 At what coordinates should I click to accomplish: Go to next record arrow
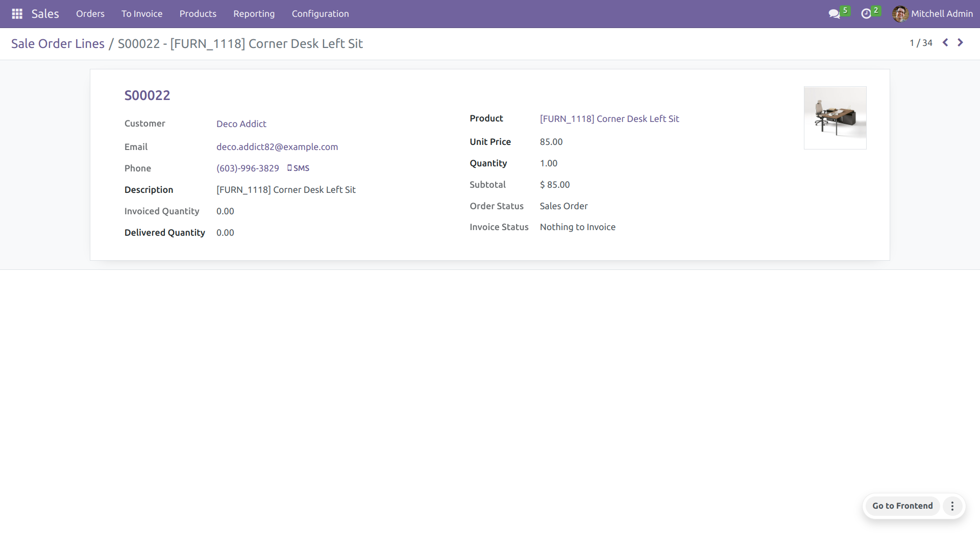960,43
